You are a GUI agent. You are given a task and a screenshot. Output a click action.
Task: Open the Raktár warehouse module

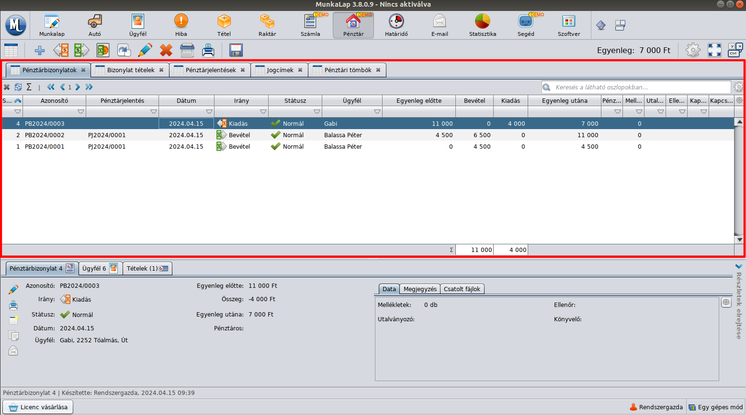pos(267,25)
